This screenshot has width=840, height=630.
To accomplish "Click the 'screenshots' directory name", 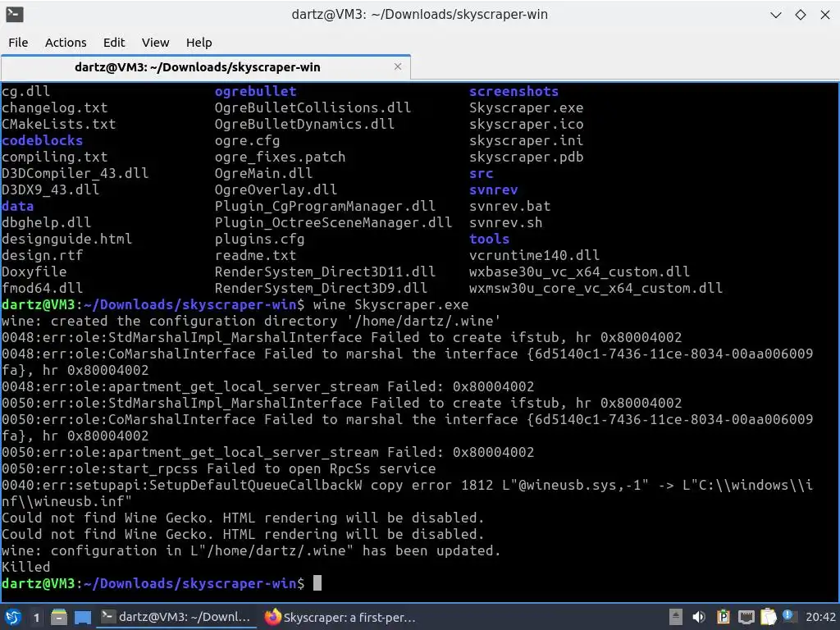I will (514, 92).
